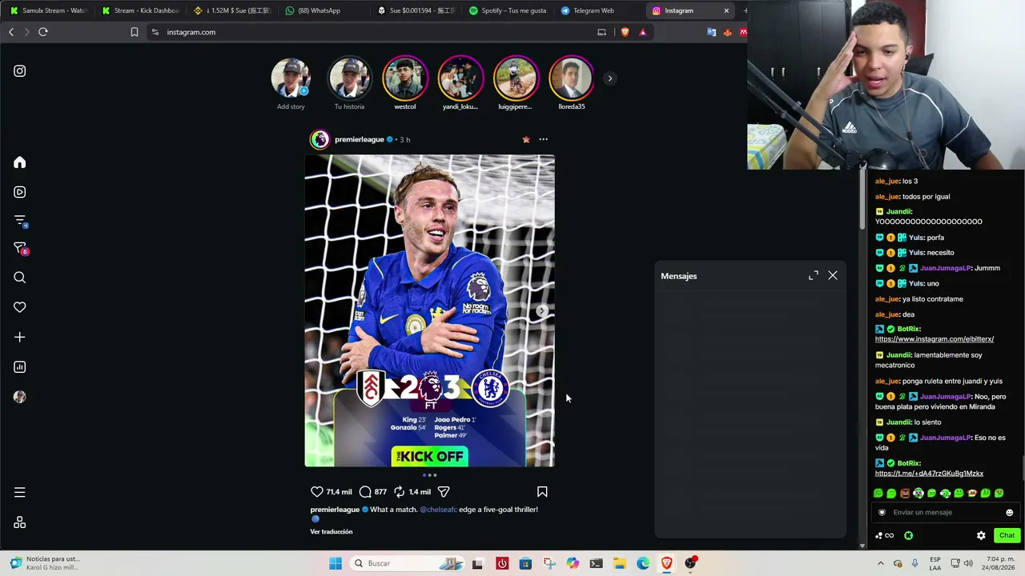Open the Noticias widget on the taskbar

pos(45,563)
